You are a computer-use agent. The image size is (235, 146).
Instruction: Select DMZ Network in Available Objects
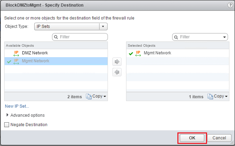coord(35,53)
